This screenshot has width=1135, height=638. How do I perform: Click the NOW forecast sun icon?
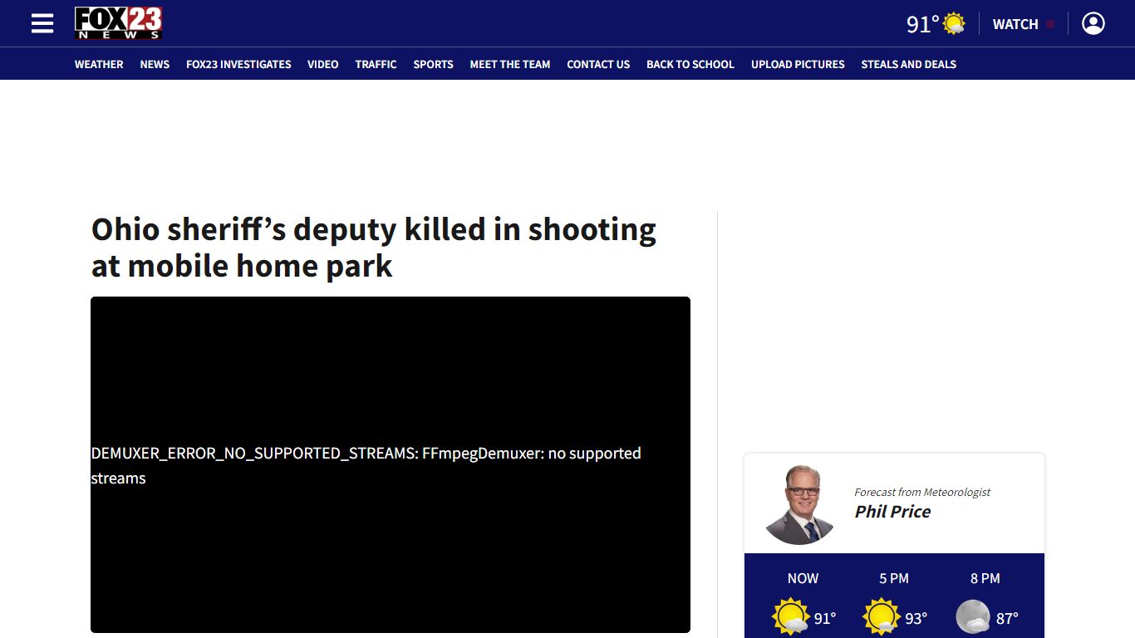click(790, 617)
